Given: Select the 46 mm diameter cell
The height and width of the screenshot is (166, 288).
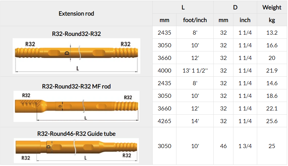Looking at the screenshot, I should [x=223, y=146].
